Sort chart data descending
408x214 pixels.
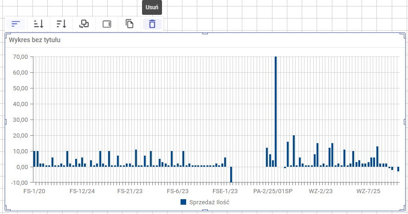(61, 24)
